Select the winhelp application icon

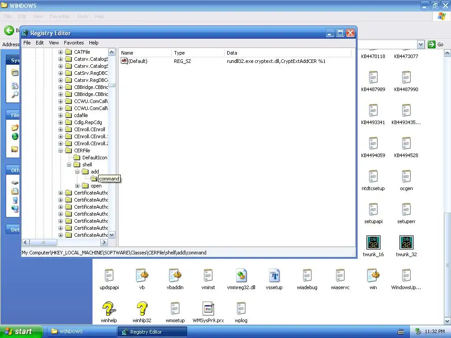[109, 309]
